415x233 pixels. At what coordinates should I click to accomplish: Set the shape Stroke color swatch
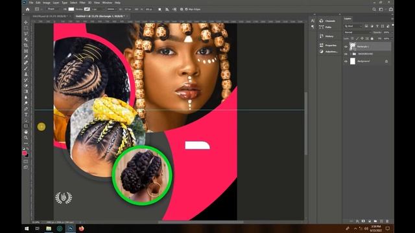tap(87, 9)
